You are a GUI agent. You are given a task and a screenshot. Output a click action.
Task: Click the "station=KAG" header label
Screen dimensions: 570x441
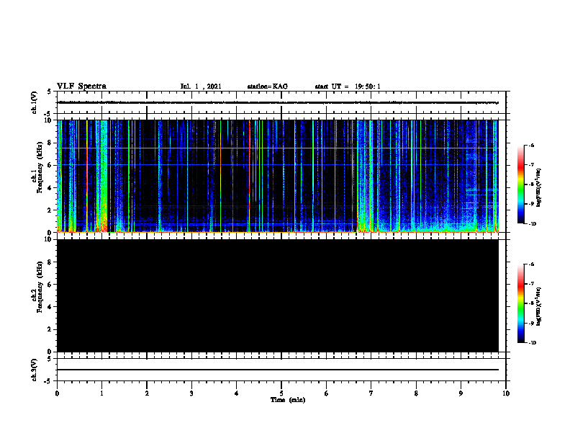coord(267,86)
